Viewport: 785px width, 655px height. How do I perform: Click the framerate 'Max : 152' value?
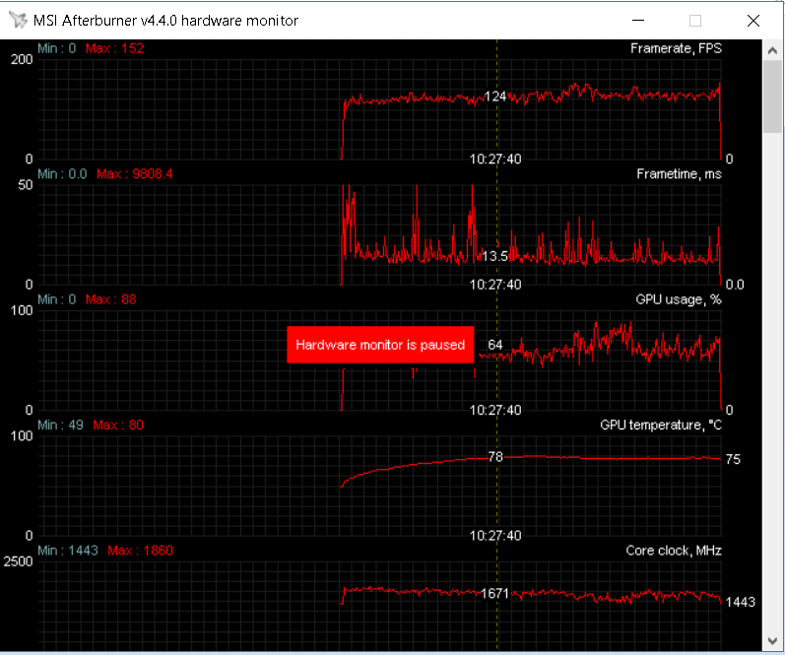click(x=114, y=48)
